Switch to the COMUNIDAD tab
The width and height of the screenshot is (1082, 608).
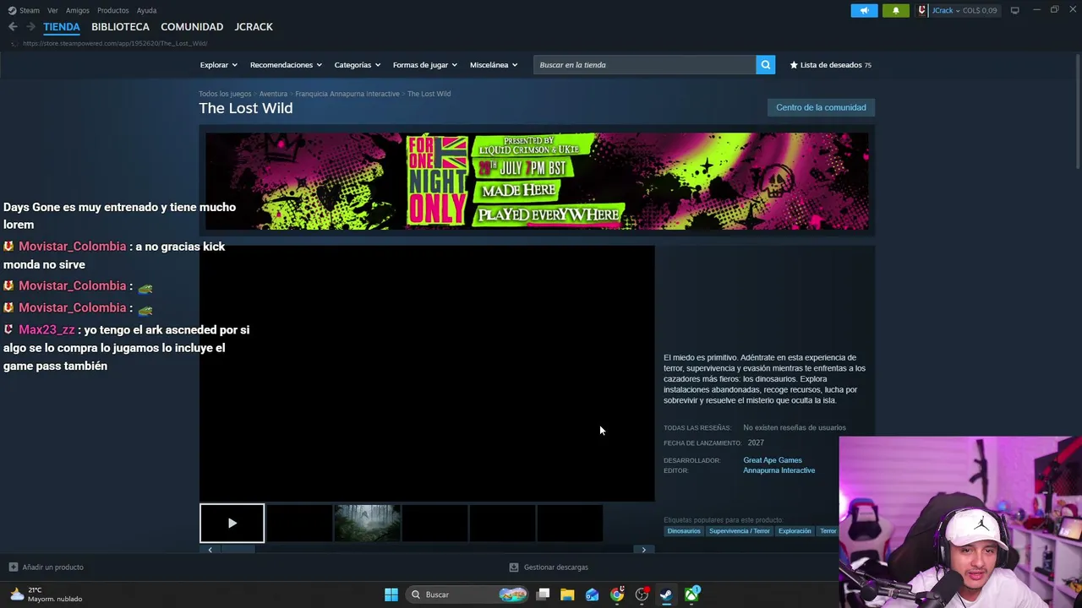pyautogui.click(x=192, y=27)
